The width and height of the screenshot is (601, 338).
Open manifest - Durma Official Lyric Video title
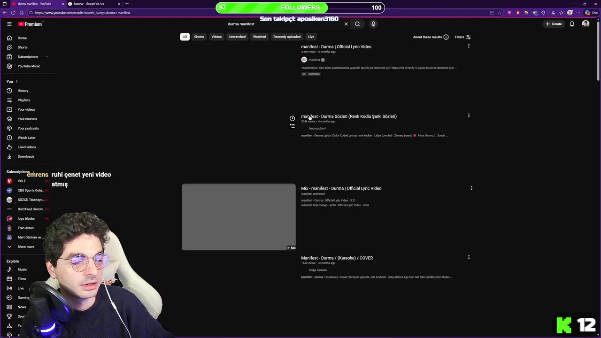click(336, 47)
